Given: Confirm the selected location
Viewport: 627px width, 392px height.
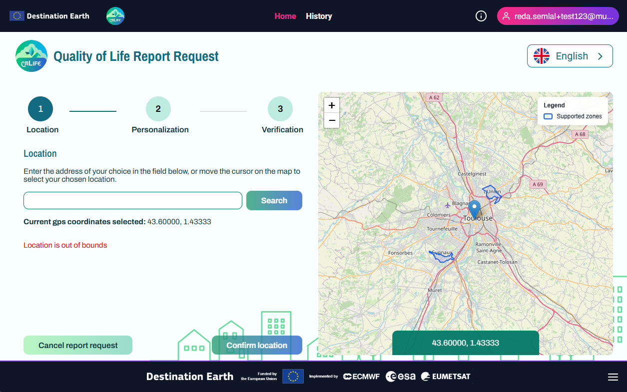Looking at the screenshot, I should point(257,345).
